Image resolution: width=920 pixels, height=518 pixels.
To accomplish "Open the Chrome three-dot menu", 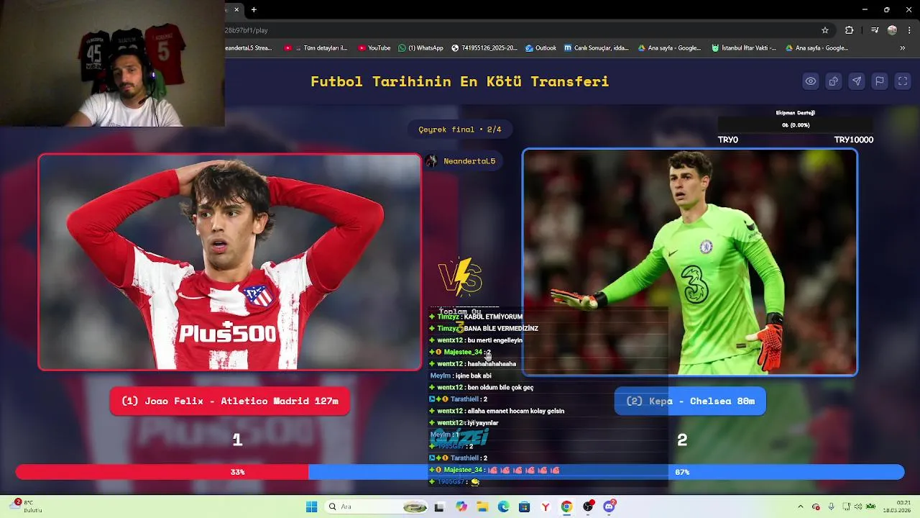I will (x=908, y=30).
